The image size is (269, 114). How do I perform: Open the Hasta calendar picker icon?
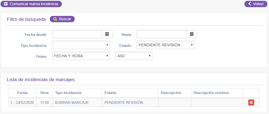coord(192,34)
